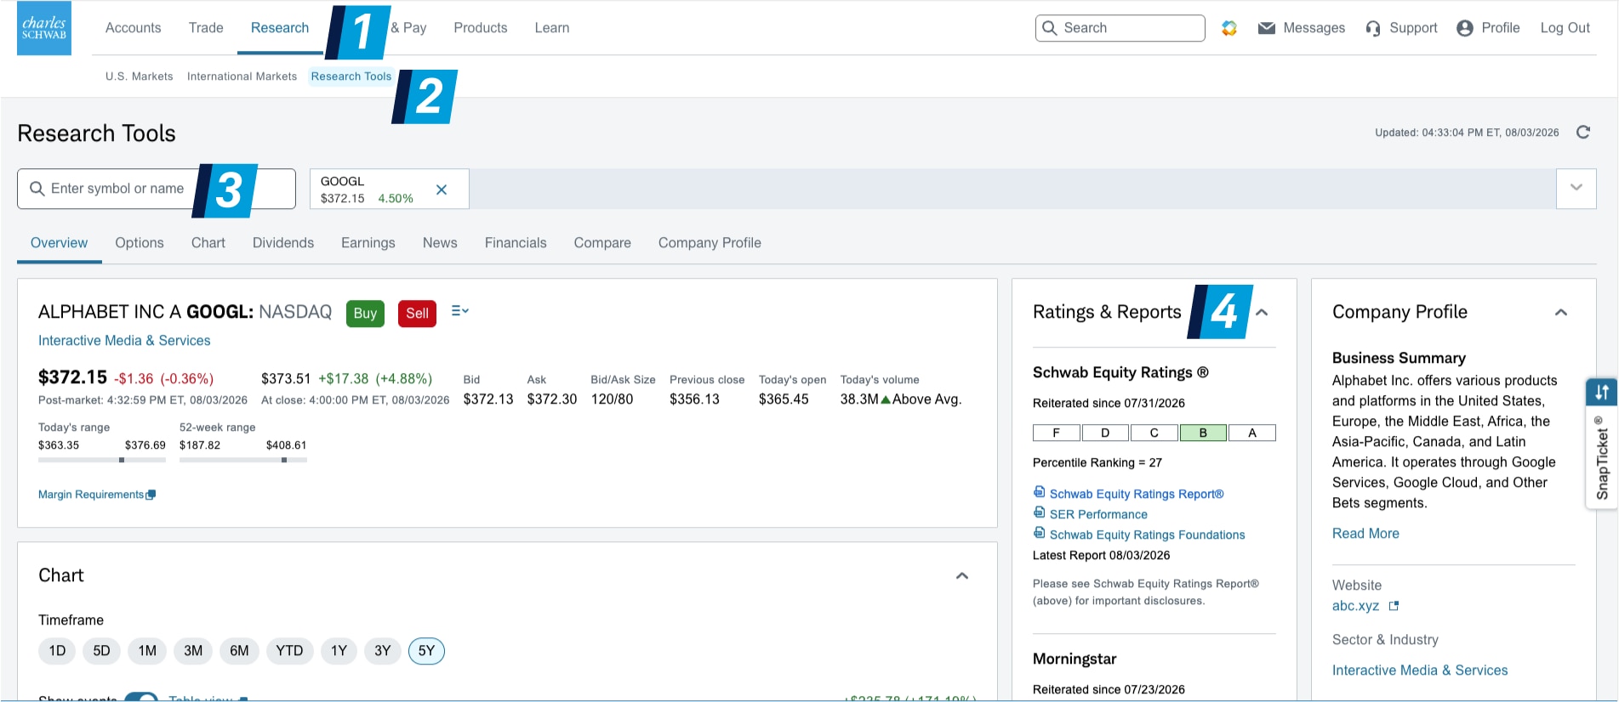
Task: Select the 5D timeframe
Action: pyautogui.click(x=102, y=651)
